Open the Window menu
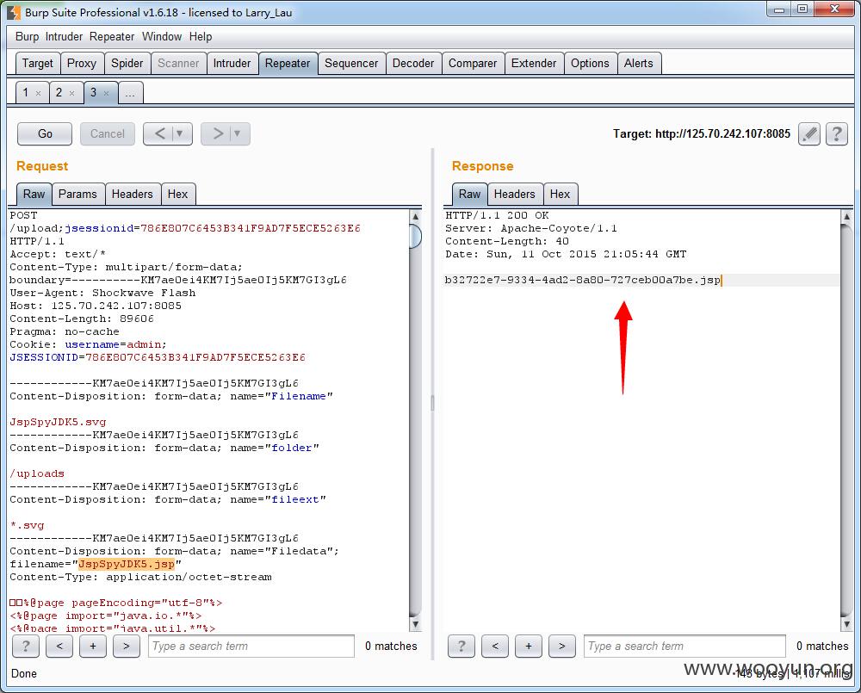 [x=162, y=37]
